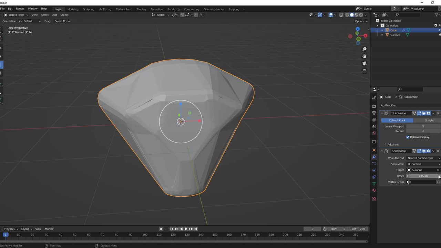Toggle Subdivision modifier render display
This screenshot has height=248, width=441.
[429, 113]
